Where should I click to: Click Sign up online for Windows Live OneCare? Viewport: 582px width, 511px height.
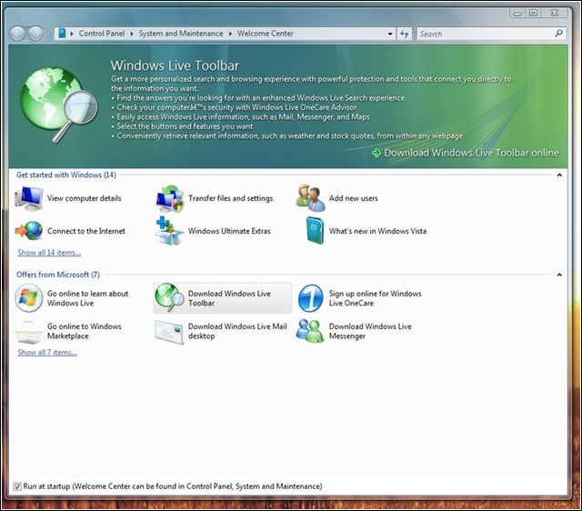pyautogui.click(x=376, y=298)
